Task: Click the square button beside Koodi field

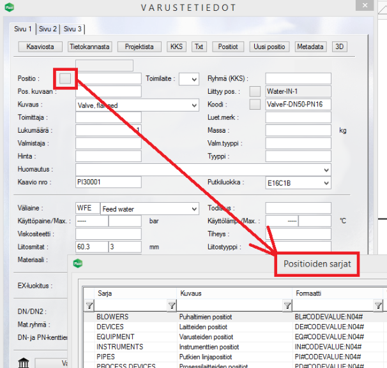Action: click(255, 105)
